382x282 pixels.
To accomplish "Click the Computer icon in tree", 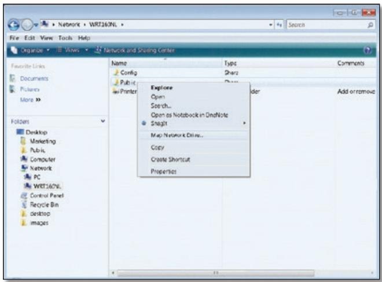I will tap(24, 159).
